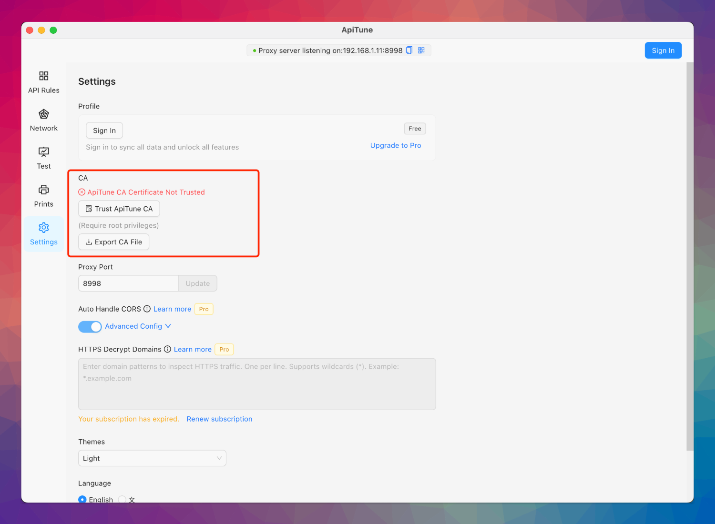The width and height of the screenshot is (715, 524).
Task: Select the English language radio button
Action: [x=82, y=499]
